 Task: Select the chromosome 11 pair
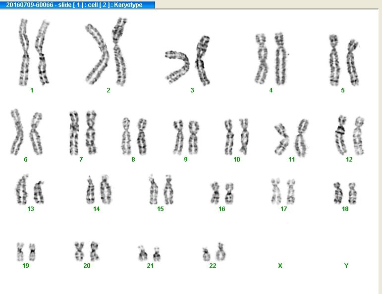tap(292, 137)
